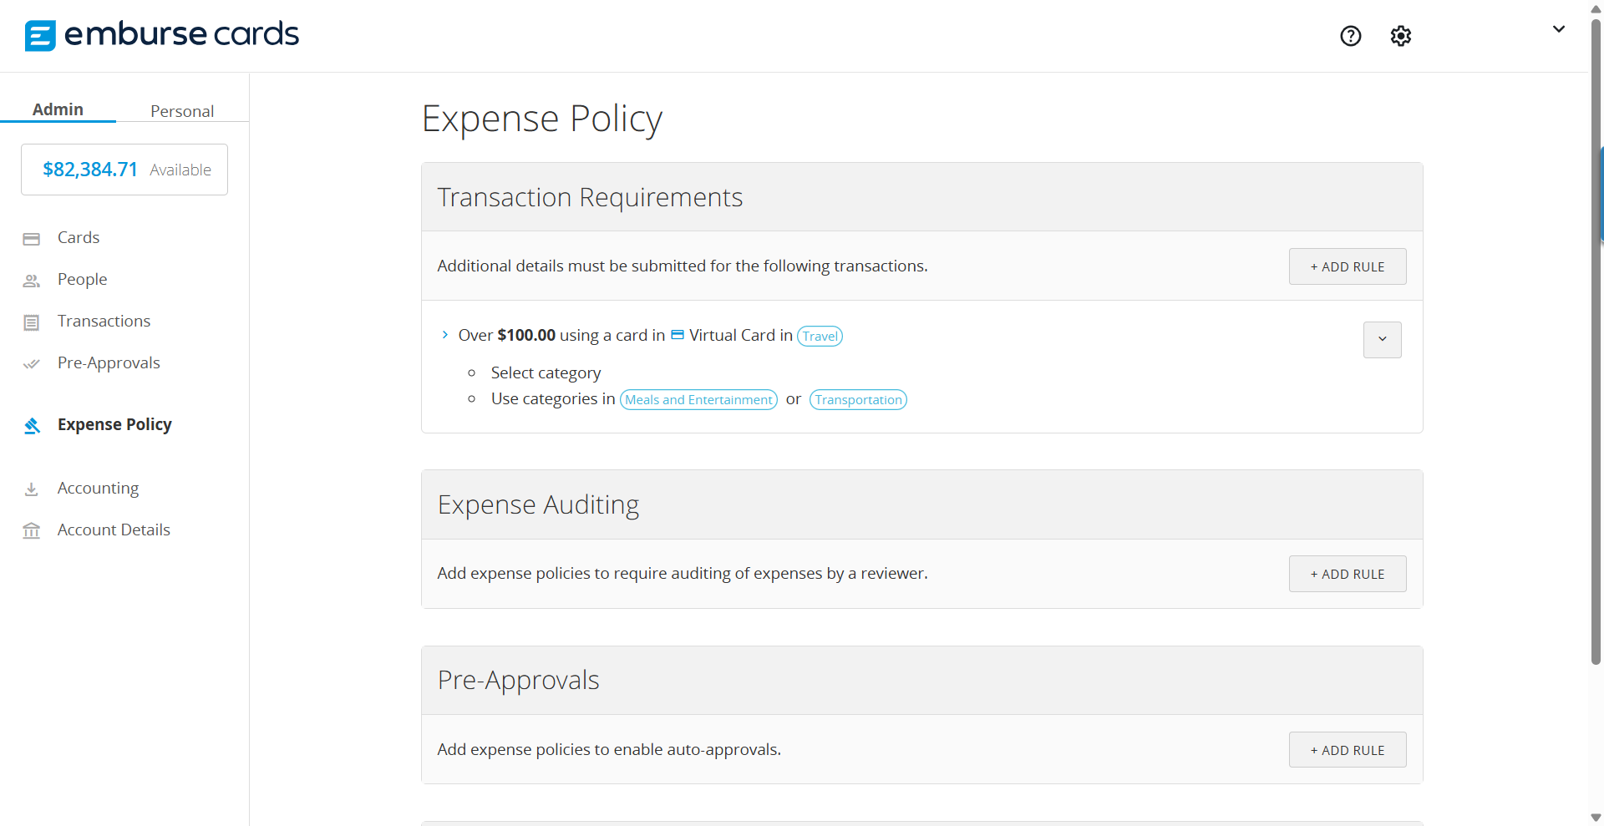Image resolution: width=1604 pixels, height=826 pixels.
Task: Click the $82,384.71 Available balance box
Action: point(124,170)
